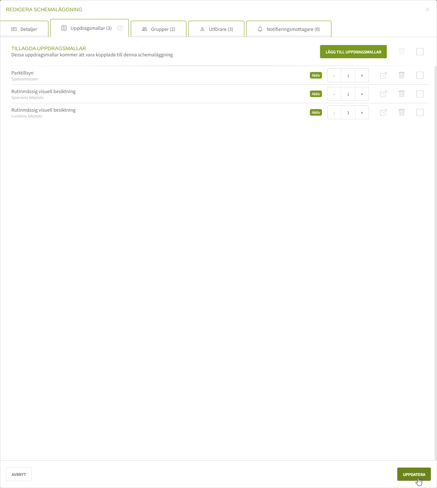
Task: Check the Parktillsyn row checkbox
Action: pyautogui.click(x=420, y=75)
